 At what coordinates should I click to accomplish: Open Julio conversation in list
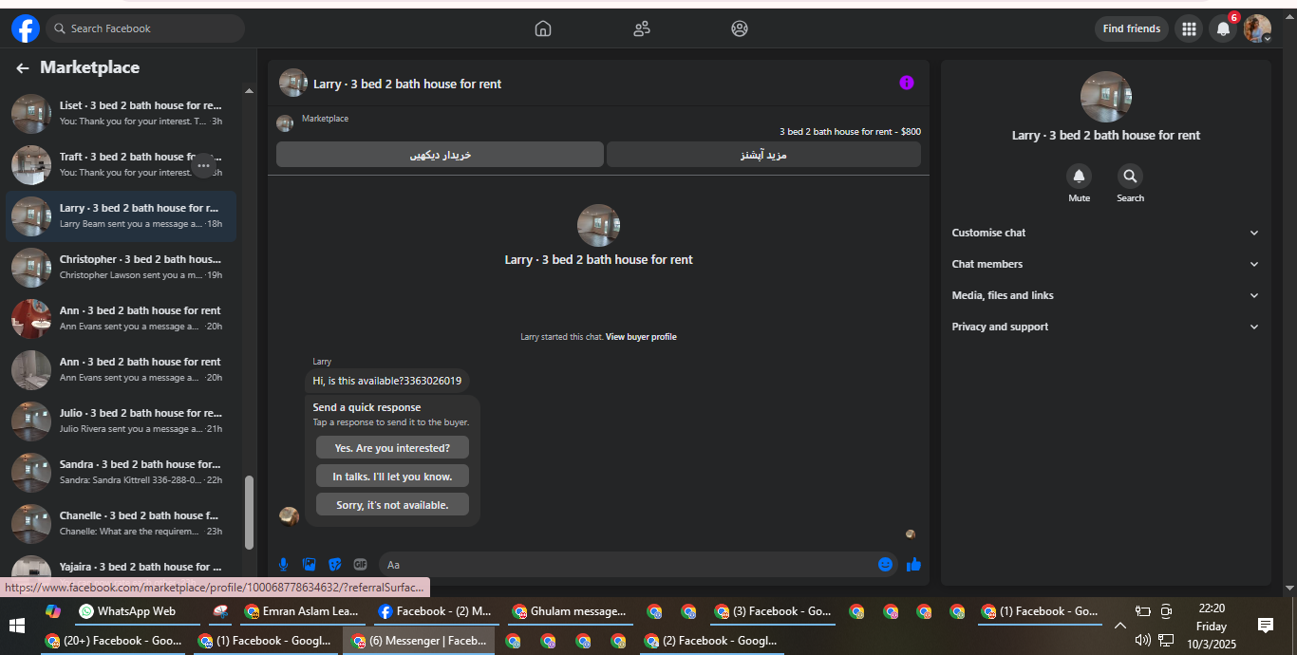click(122, 421)
